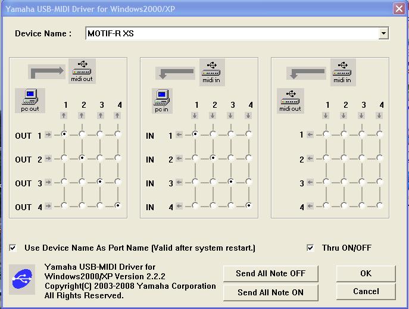Click the Version 2.2.2 copyright text

130,281
